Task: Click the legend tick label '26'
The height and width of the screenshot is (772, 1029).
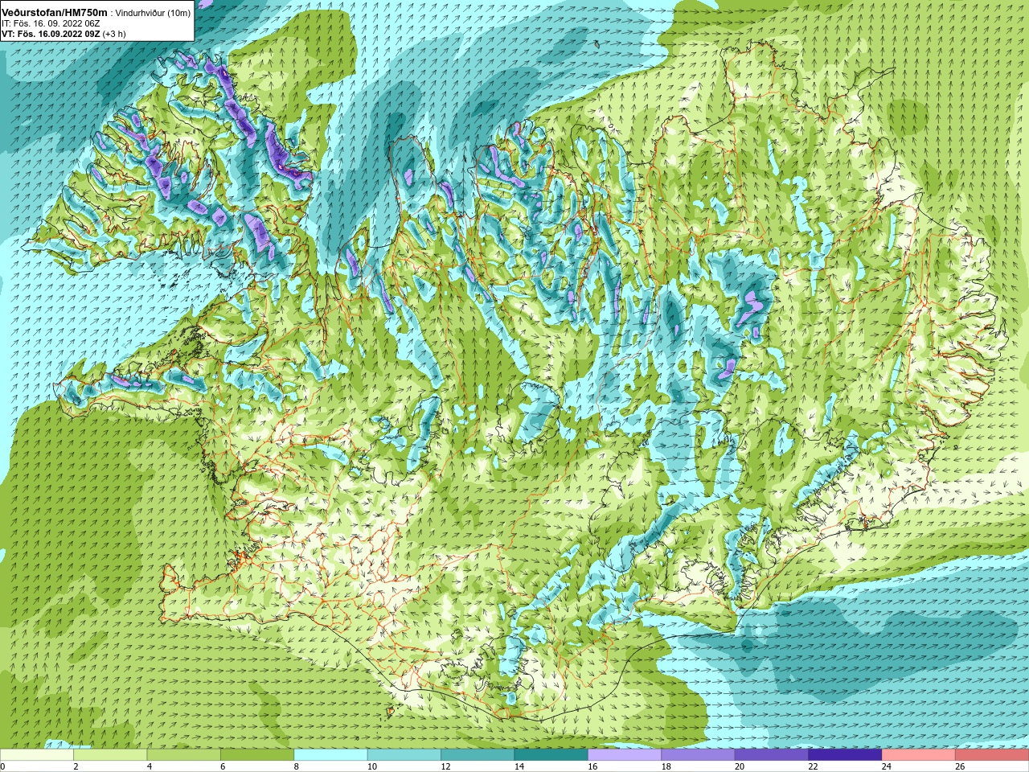Action: 960,767
